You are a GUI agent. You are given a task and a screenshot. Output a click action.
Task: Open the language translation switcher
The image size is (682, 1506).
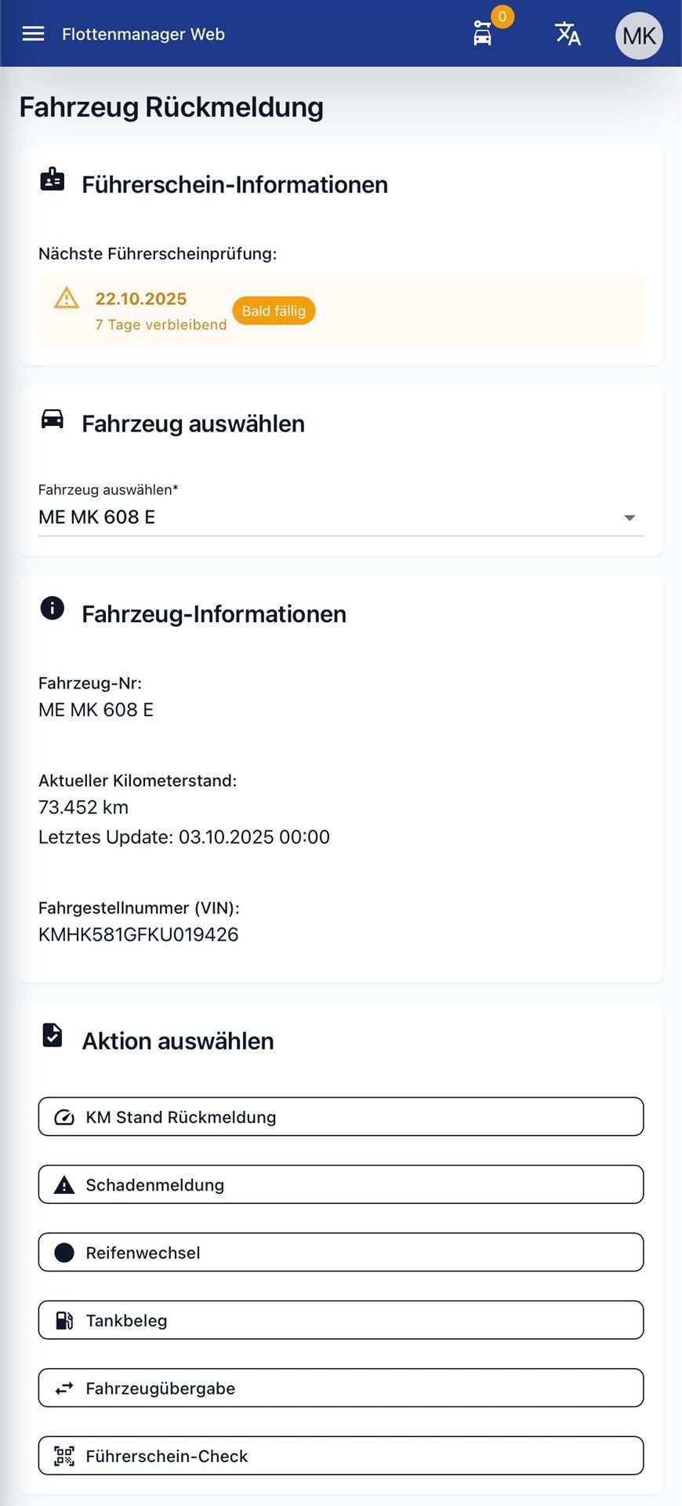pos(567,34)
